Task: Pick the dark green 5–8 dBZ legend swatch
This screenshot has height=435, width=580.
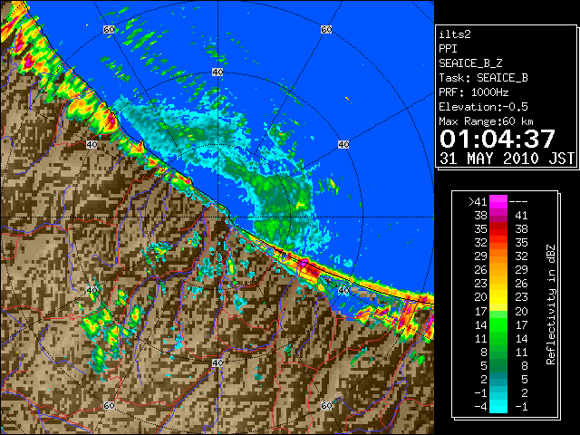Action: tap(498, 366)
